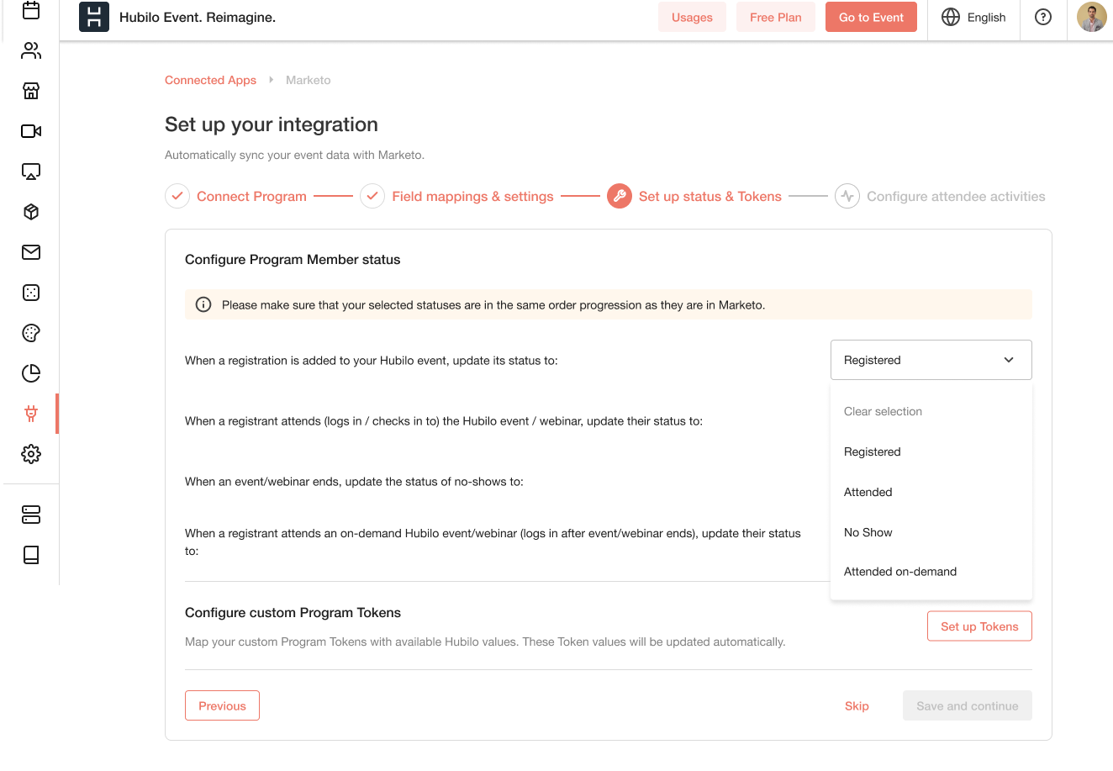Screen dimensions: 1113x771
Task: Navigate back via Connected Apps breadcrumb link
Action: [210, 80]
